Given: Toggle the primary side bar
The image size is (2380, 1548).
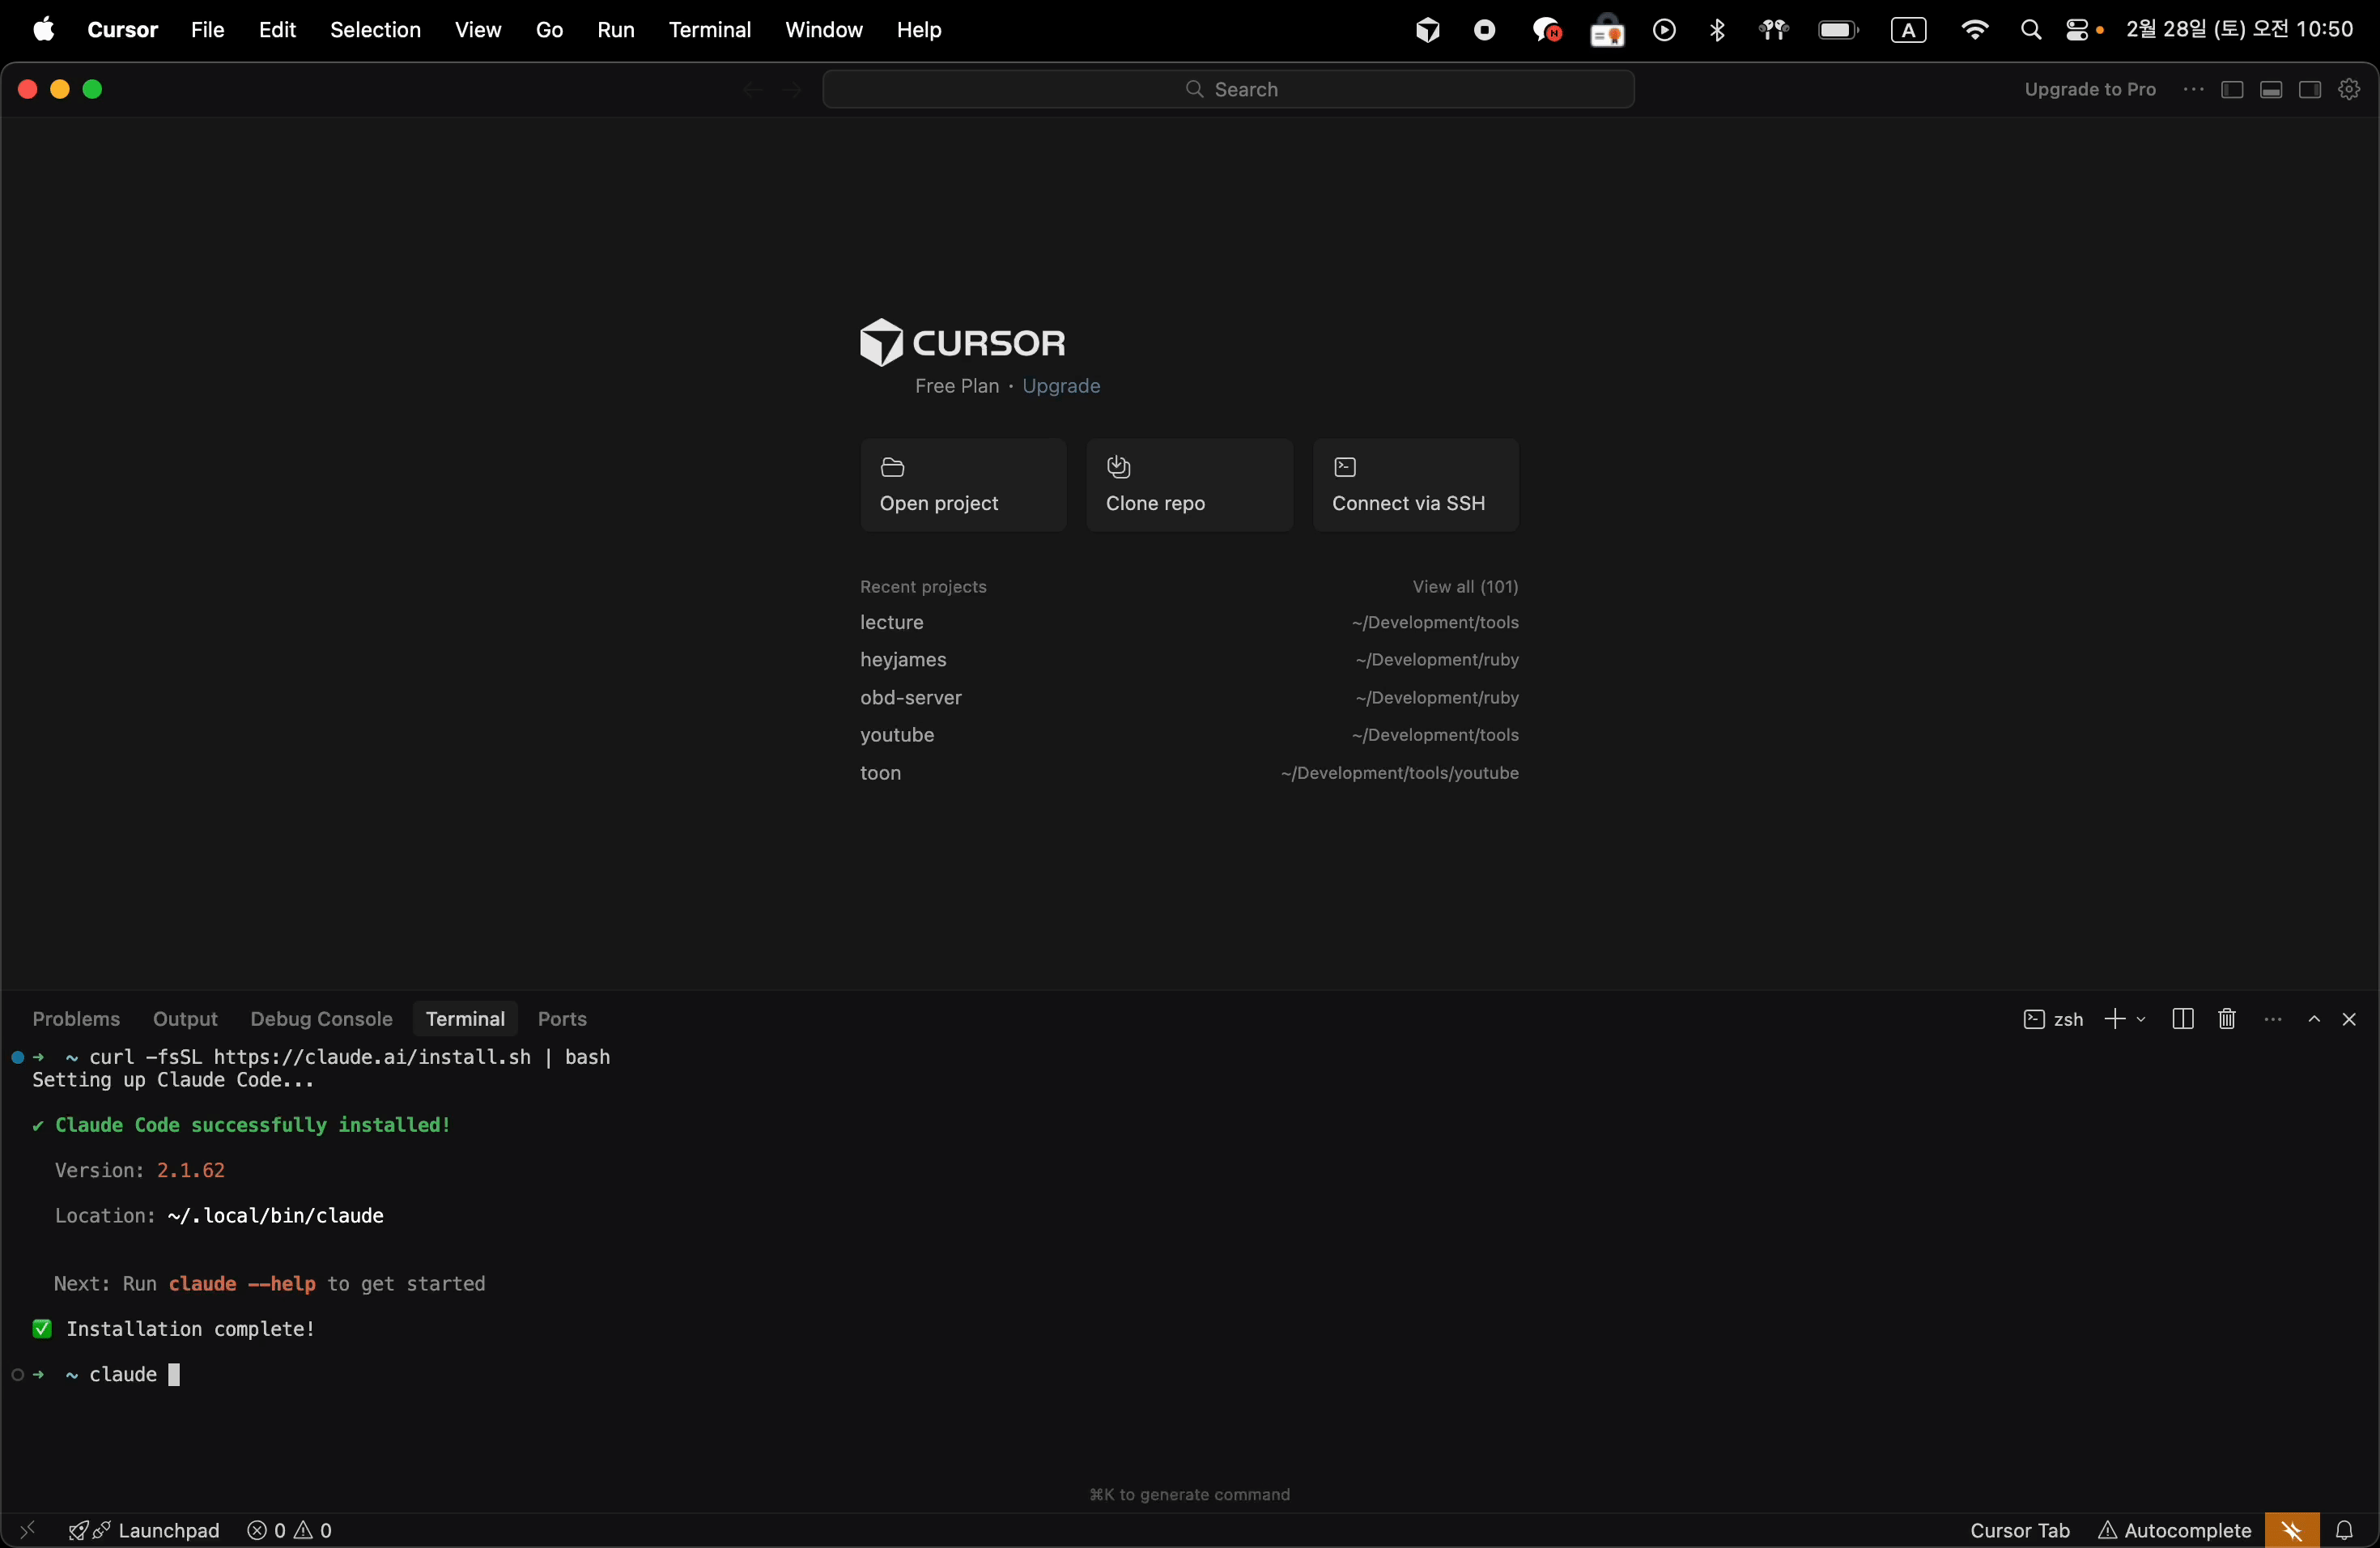Looking at the screenshot, I should pos(2232,90).
